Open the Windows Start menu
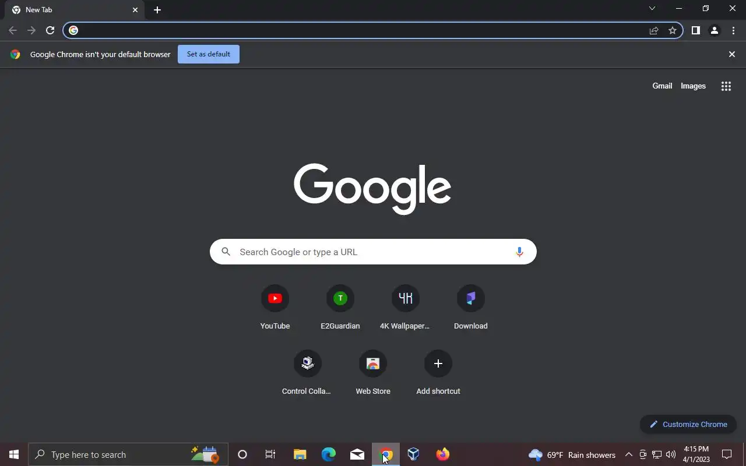Image resolution: width=746 pixels, height=466 pixels. [x=14, y=454]
